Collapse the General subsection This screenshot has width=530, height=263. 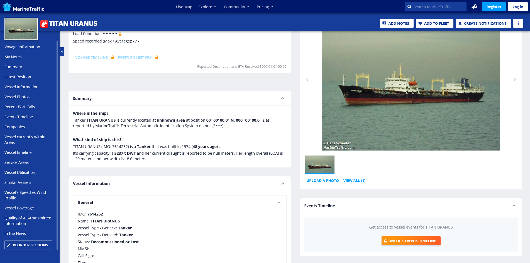coord(279,202)
